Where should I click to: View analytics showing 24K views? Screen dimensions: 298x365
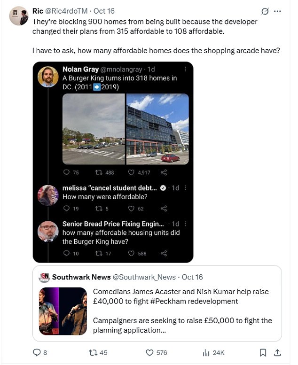205,352
